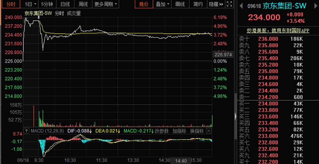Enable the 画线 drawing mode
319x164 pixels.
coord(180,4)
